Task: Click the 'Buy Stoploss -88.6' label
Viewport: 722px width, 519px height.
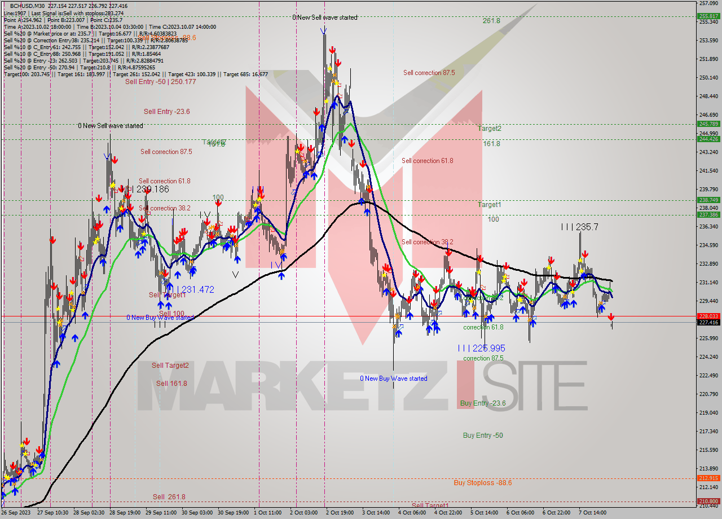Action: 483,483
